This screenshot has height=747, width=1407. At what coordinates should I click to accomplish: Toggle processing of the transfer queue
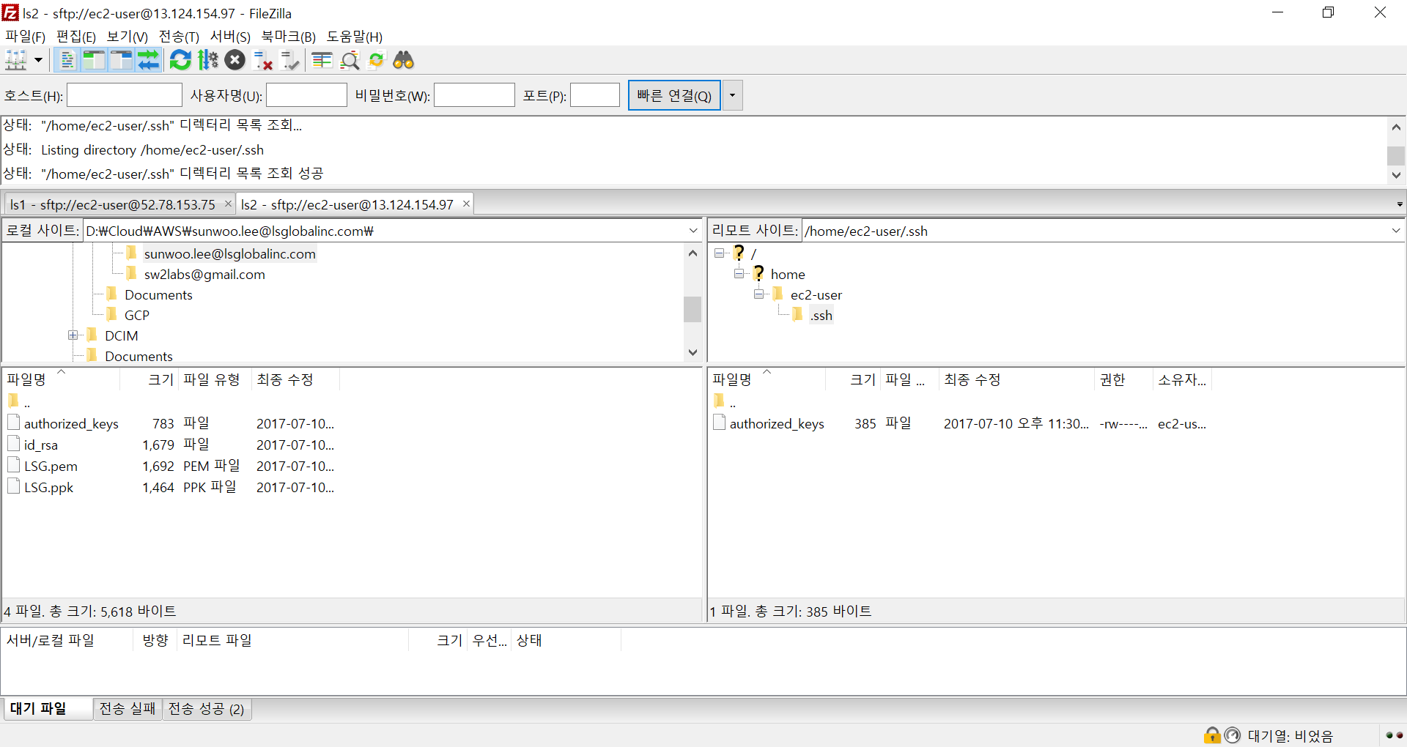click(x=208, y=60)
